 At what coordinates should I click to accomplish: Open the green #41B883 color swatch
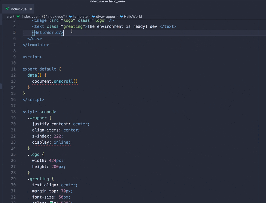coord(51,202)
